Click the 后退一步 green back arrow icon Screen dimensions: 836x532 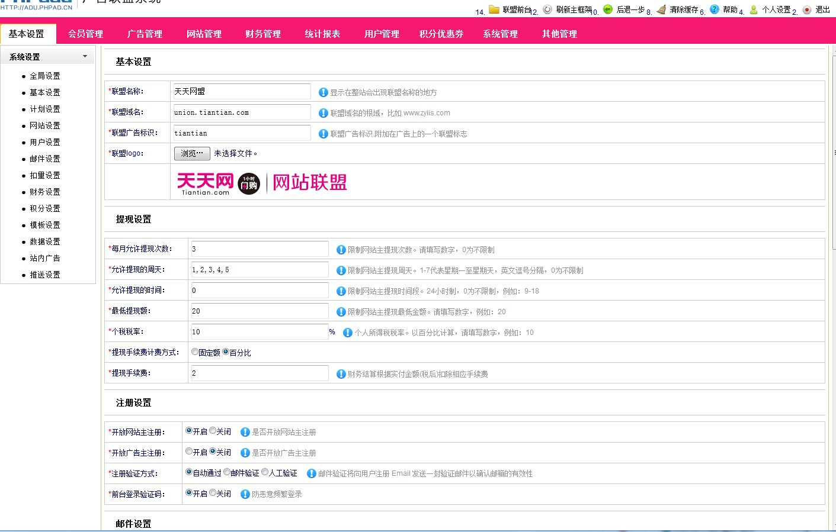[608, 9]
